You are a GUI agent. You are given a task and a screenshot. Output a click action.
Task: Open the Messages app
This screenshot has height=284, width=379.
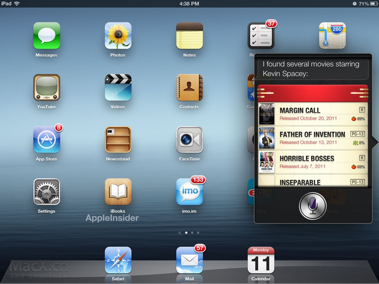pos(46,35)
